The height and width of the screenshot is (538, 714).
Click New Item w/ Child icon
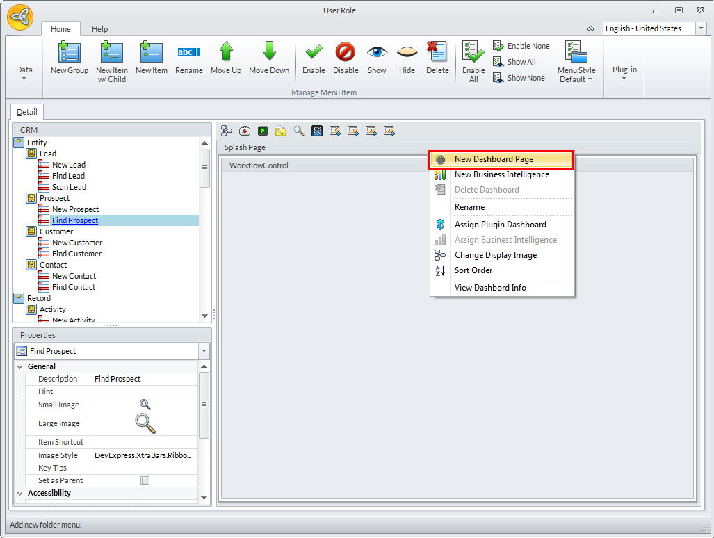click(x=111, y=54)
